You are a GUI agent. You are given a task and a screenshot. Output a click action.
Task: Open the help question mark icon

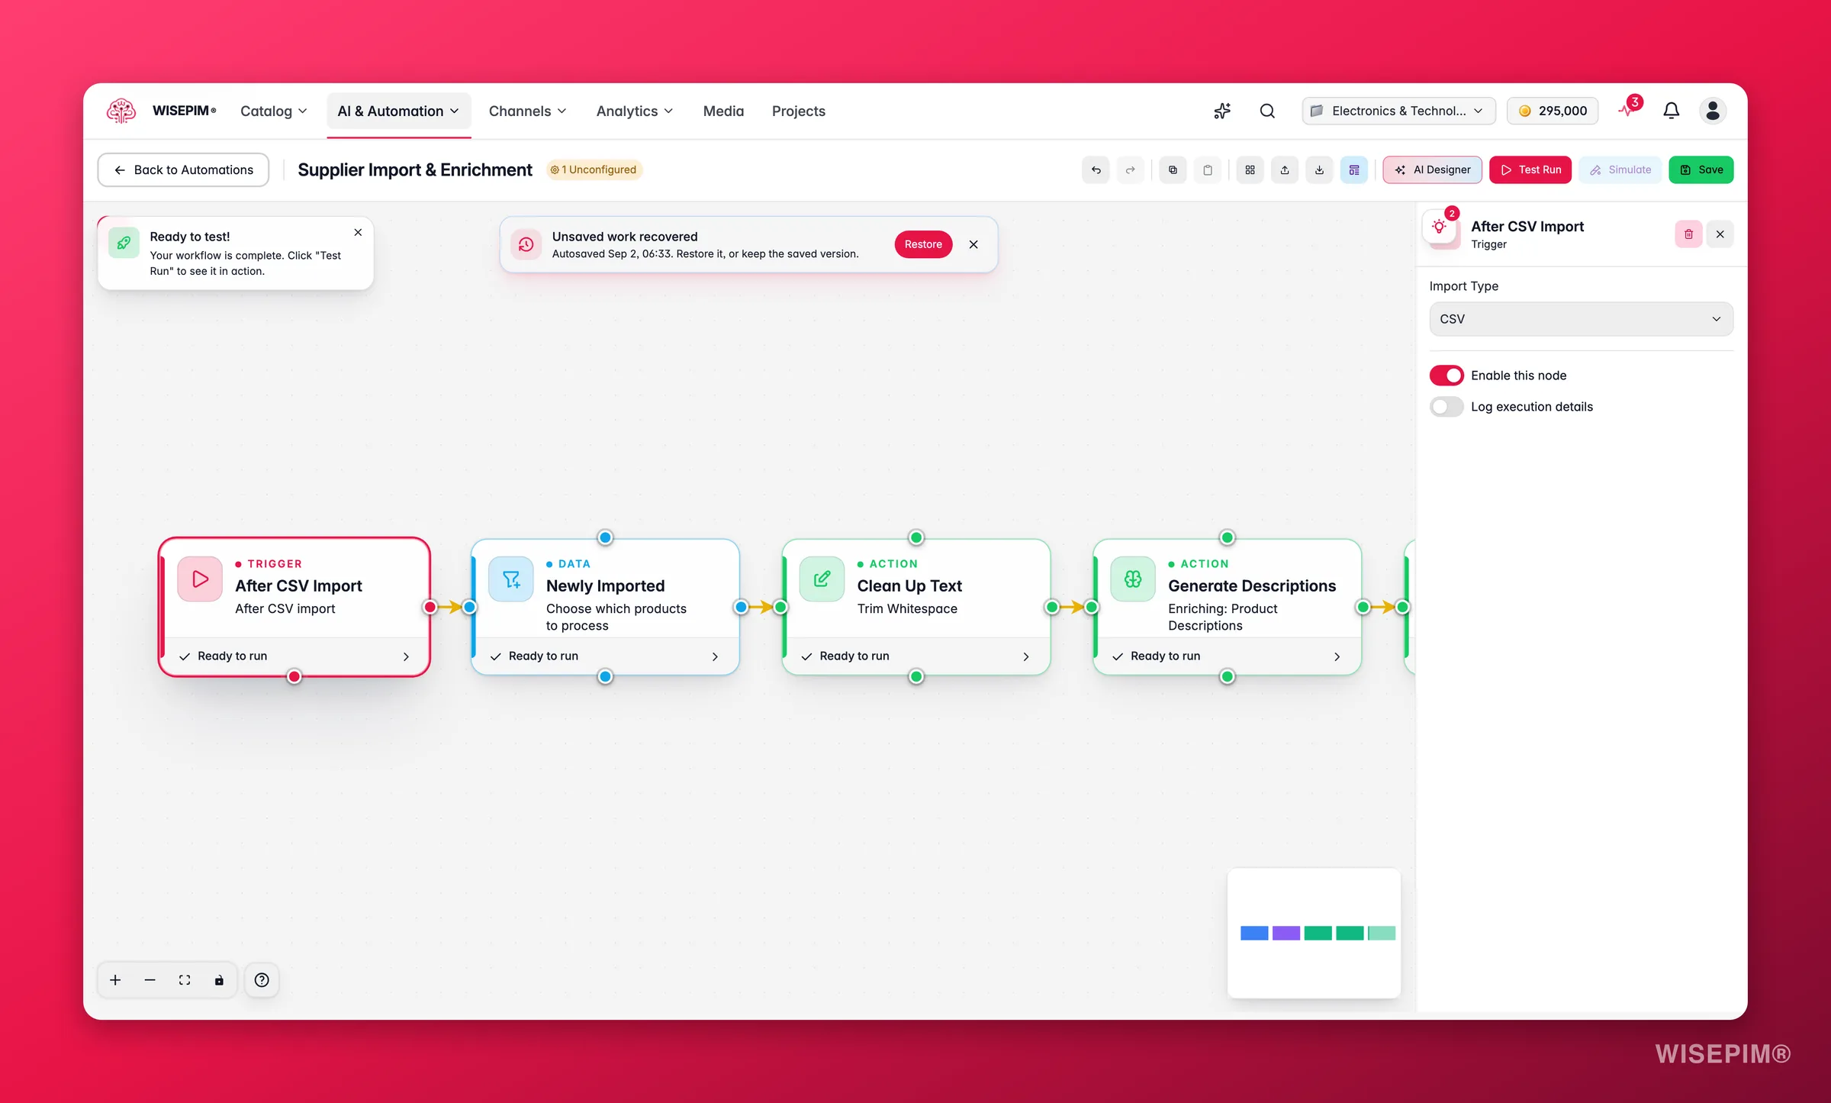point(262,980)
